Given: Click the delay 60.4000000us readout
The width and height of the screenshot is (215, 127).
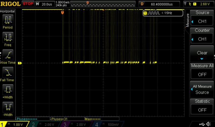Looking at the screenshot, I should click(x=159, y=4).
